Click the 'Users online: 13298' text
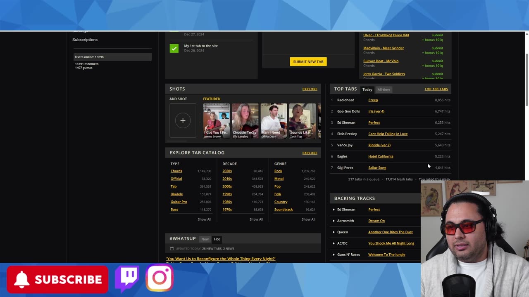Image resolution: width=529 pixels, height=297 pixels. [89, 57]
